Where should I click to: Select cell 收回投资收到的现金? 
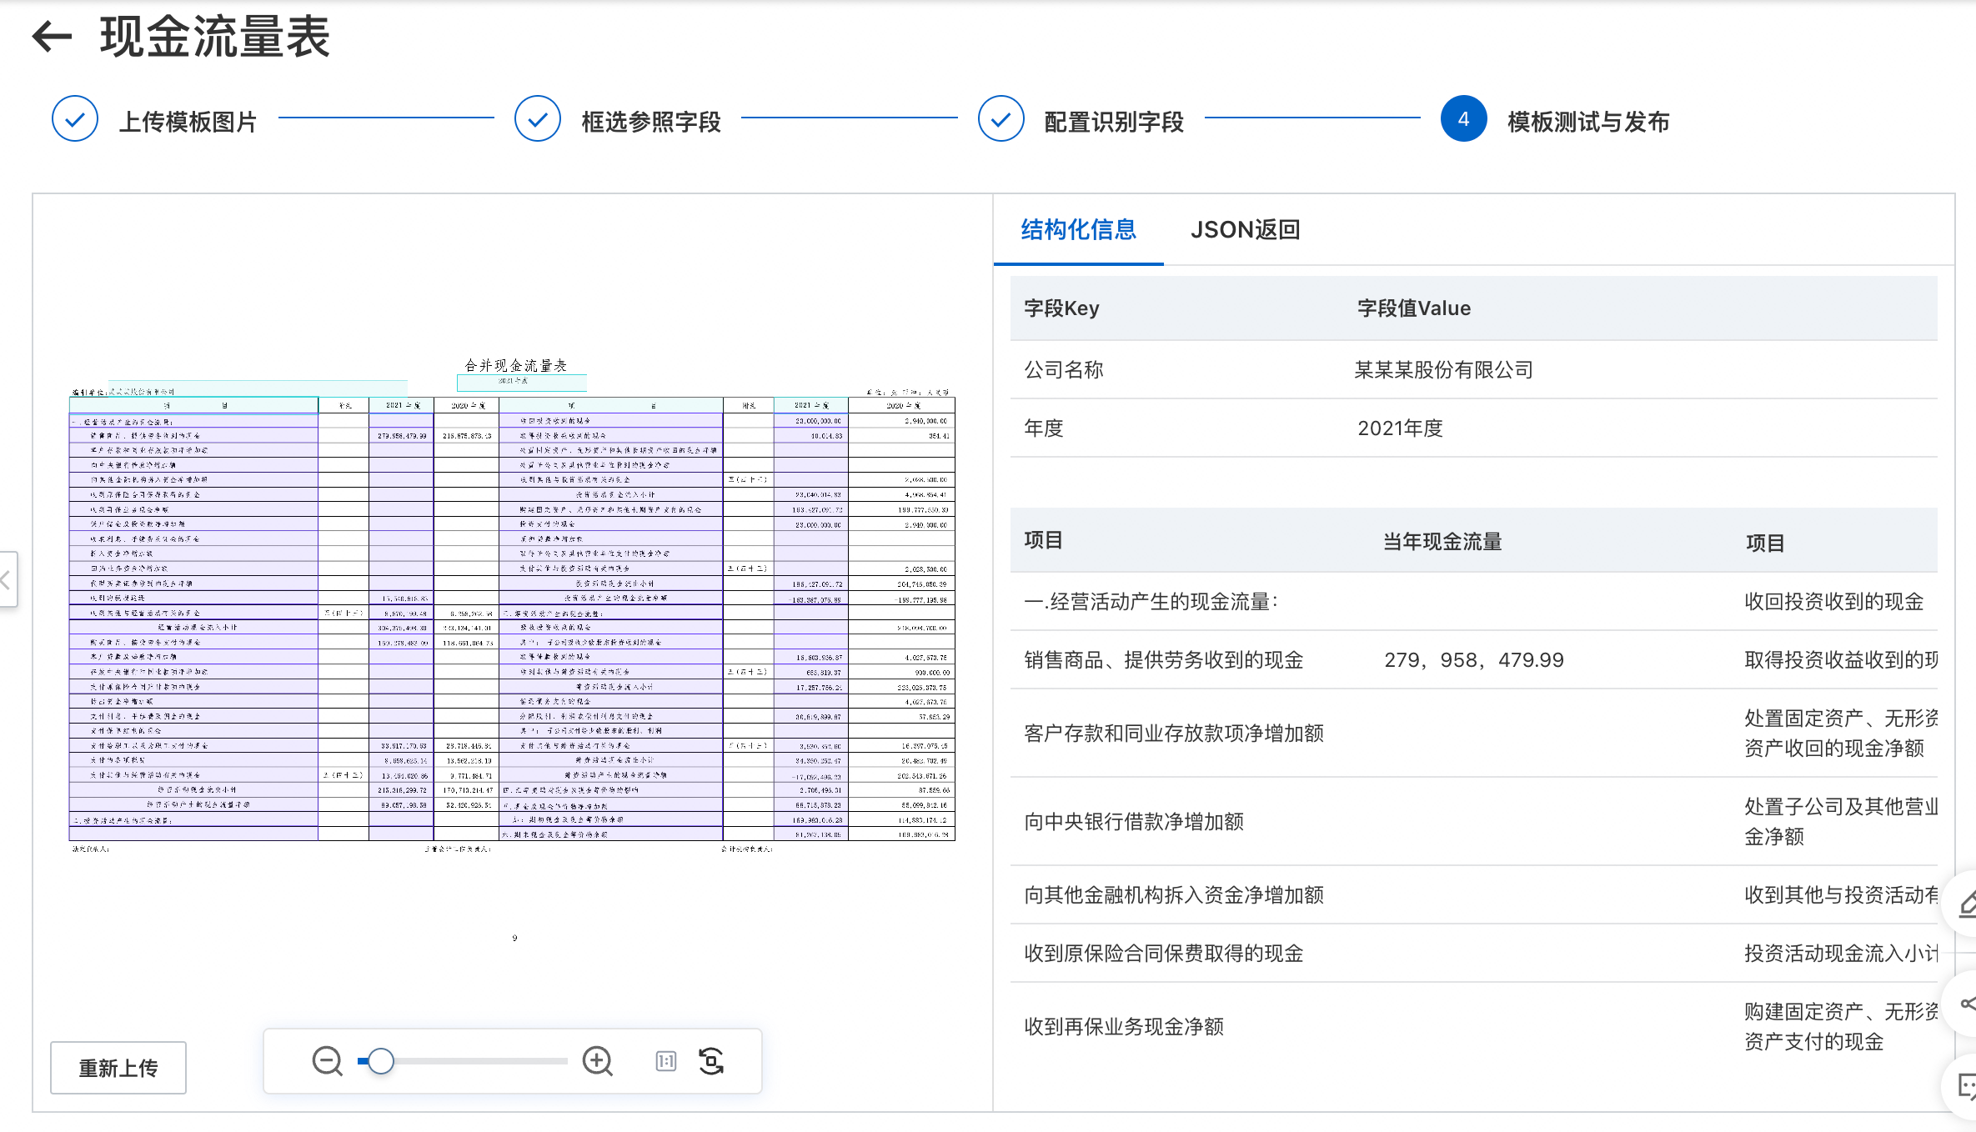(x=1834, y=602)
